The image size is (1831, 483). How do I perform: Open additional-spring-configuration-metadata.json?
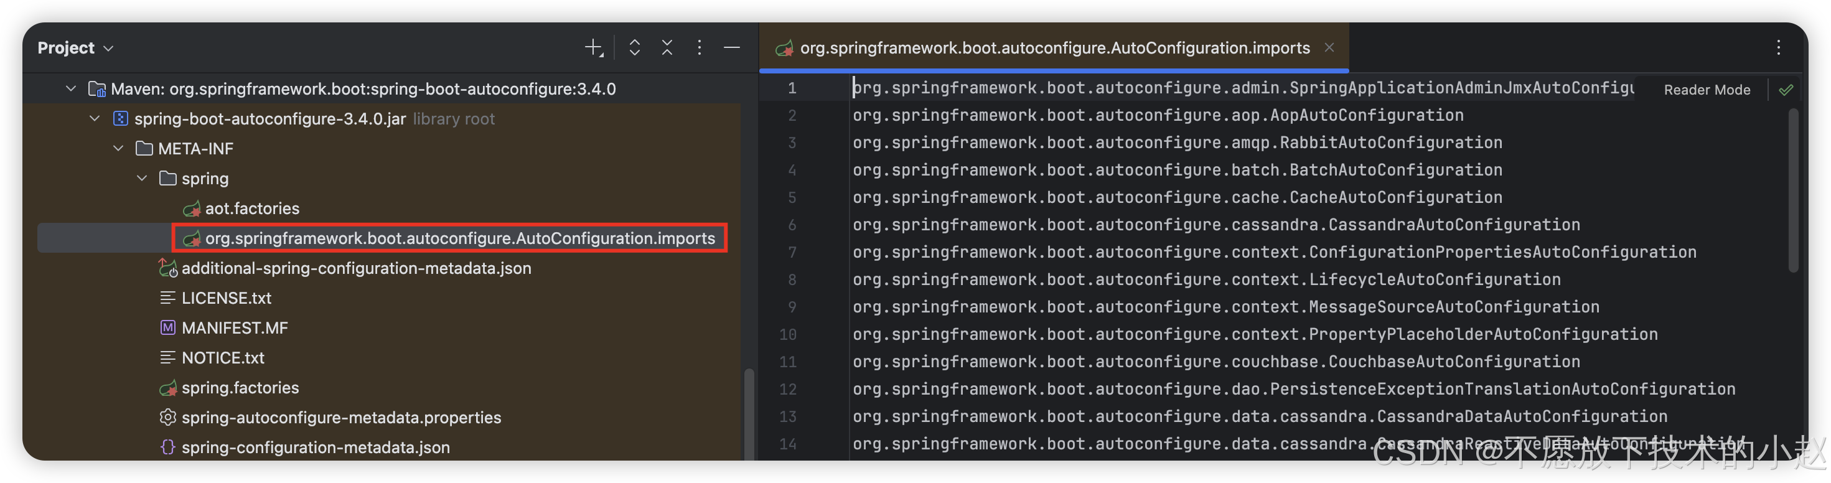coord(356,268)
